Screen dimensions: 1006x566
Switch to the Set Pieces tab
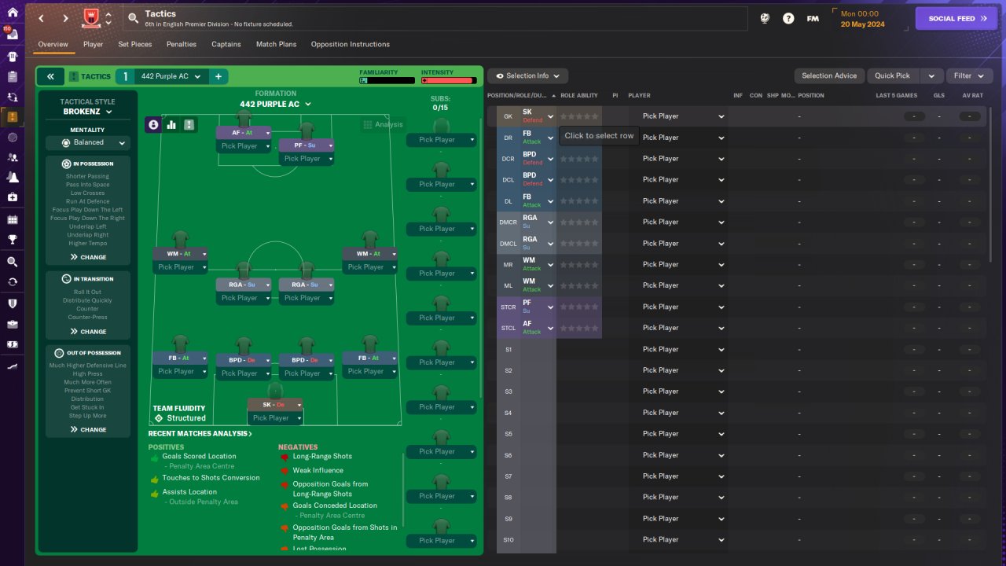pos(135,44)
